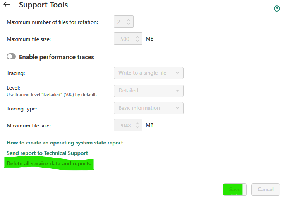Open the Tracing dropdown
Image resolution: width=285 pixels, height=197 pixels.
[148, 73]
